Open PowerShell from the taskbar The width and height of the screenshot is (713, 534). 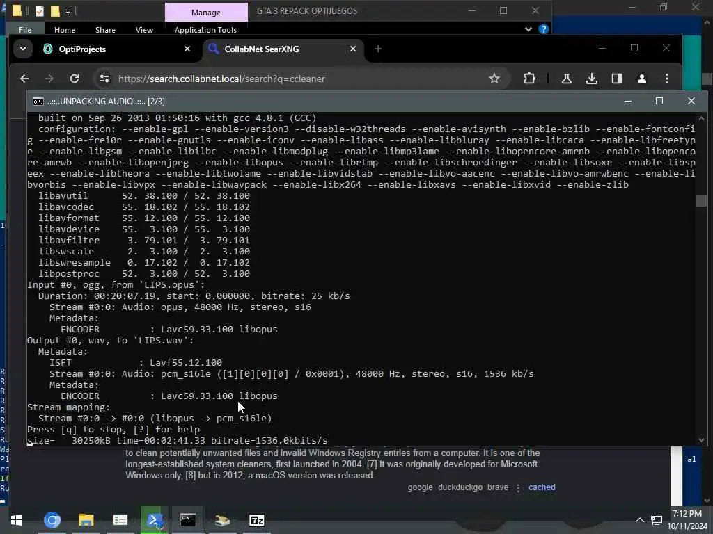click(155, 520)
